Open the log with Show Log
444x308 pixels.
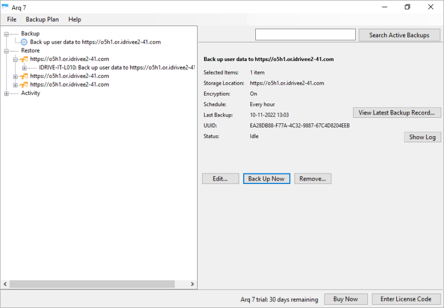422,137
